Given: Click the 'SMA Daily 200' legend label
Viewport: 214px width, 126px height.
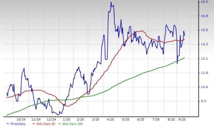Looking at the screenshot, I should tap(72, 124).
